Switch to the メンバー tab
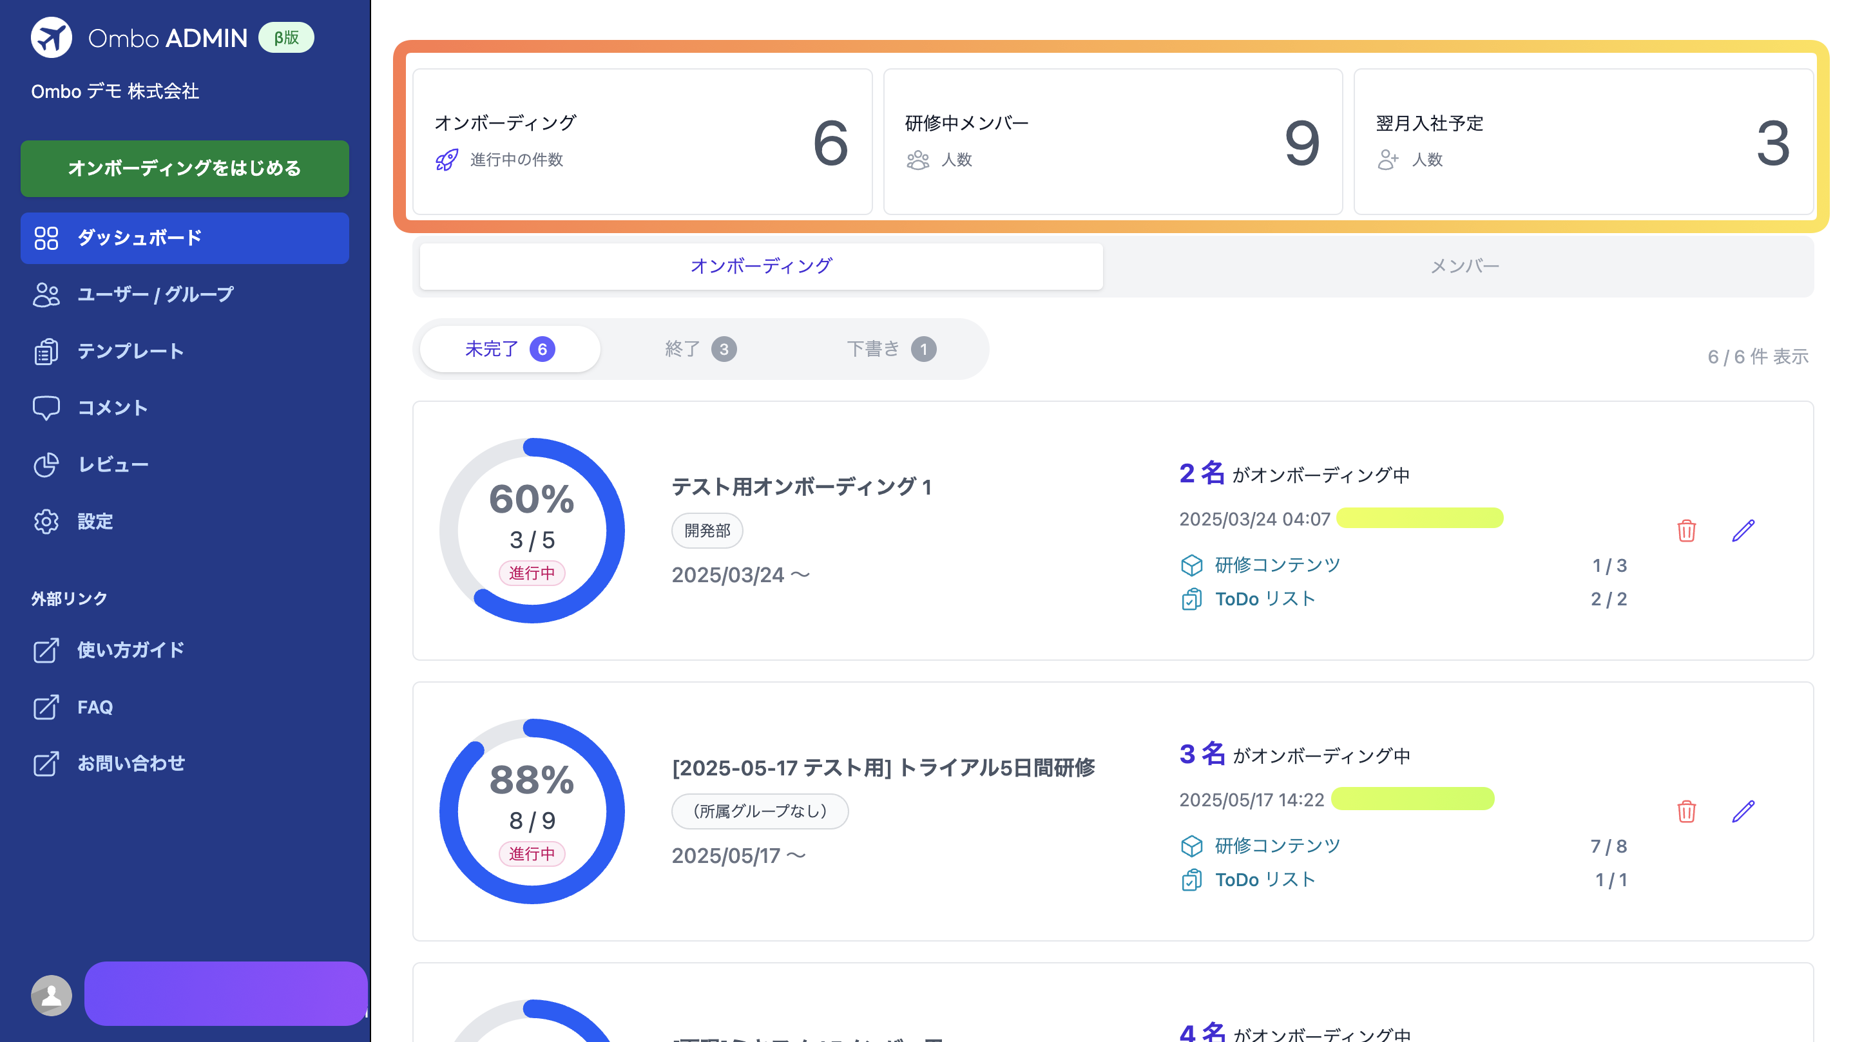1853x1042 pixels. pyautogui.click(x=1464, y=267)
